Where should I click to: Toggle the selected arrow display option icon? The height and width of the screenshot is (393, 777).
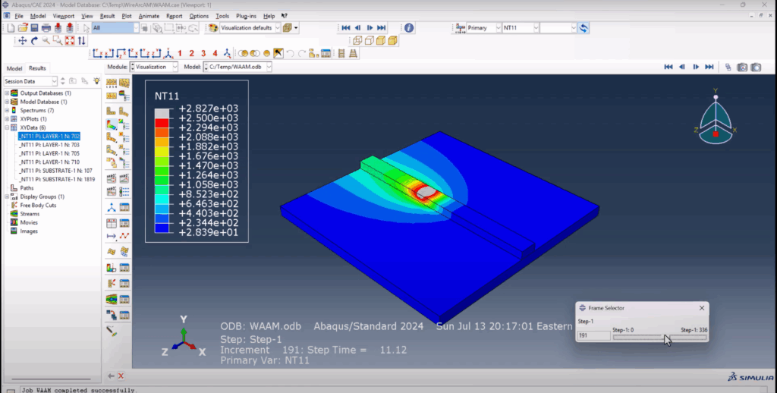click(278, 53)
